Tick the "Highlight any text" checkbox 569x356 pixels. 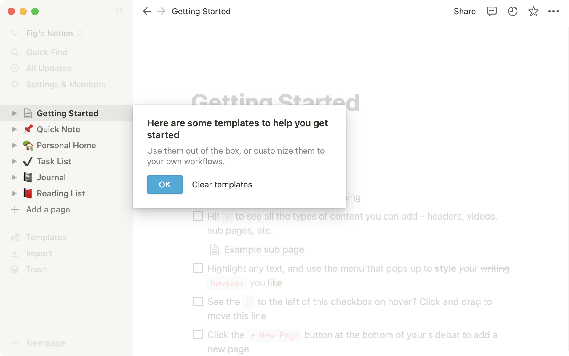click(x=198, y=268)
